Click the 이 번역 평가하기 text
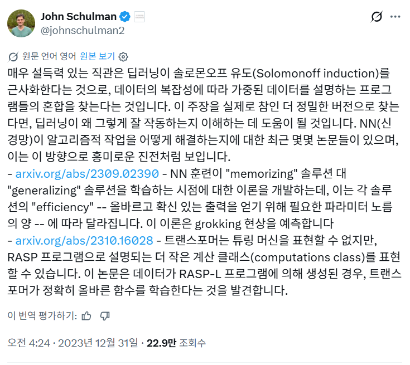Viewport: 410px width, 365px height. pos(42,316)
